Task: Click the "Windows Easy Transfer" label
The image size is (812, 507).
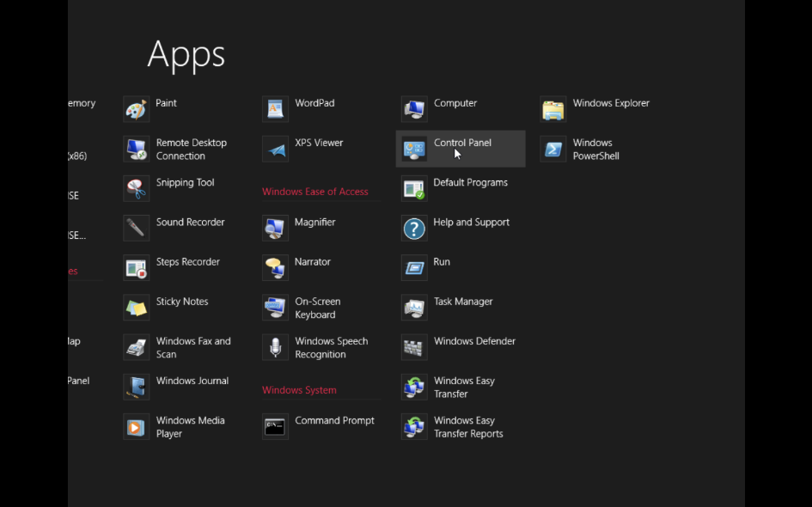Action: click(464, 388)
